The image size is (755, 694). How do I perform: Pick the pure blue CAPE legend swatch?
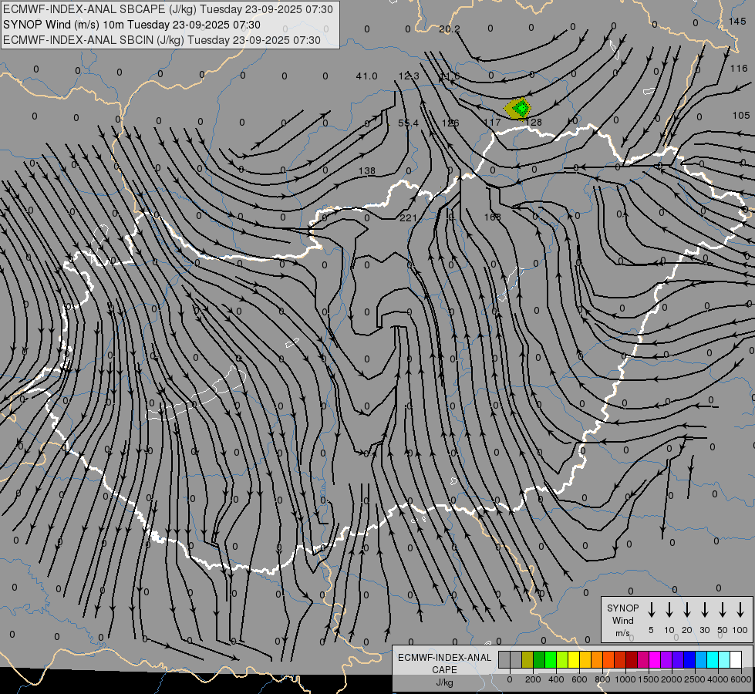689,660
